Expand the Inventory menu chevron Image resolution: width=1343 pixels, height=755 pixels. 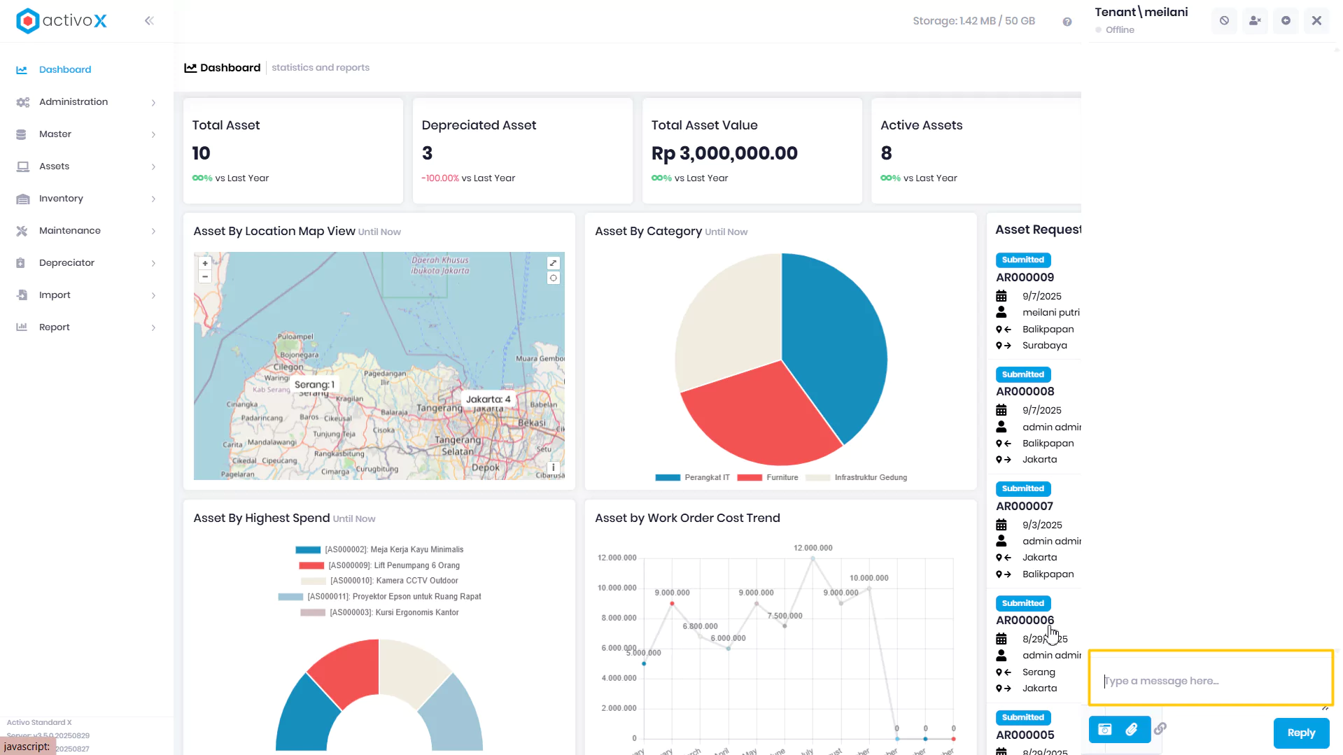153,199
